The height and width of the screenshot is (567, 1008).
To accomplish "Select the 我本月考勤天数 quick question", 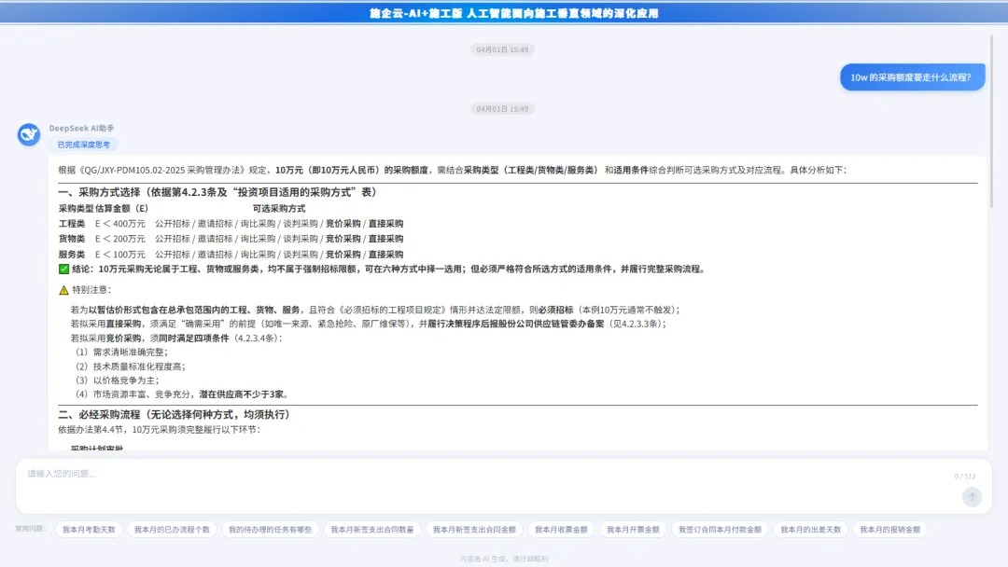I will click(89, 528).
